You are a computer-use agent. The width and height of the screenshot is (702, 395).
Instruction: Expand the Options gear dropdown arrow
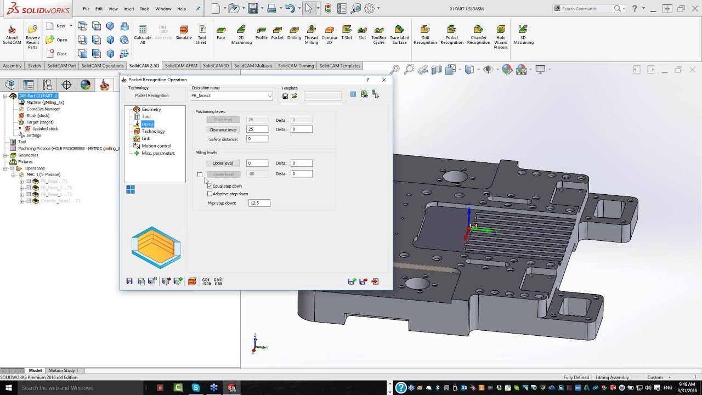tap(378, 8)
